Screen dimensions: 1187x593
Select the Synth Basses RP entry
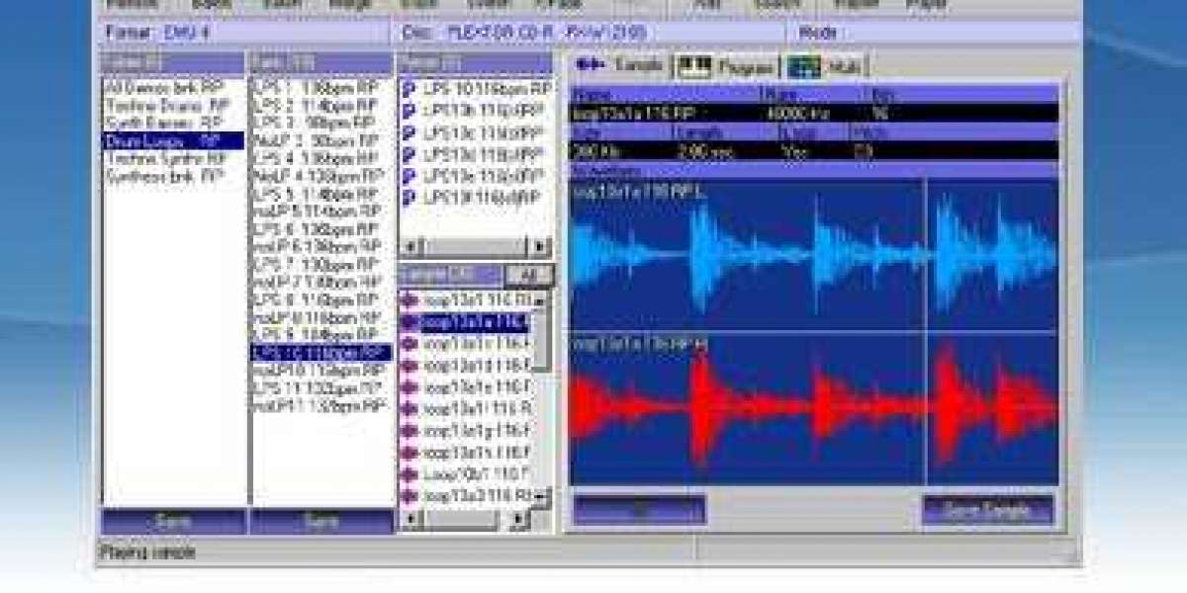(164, 123)
